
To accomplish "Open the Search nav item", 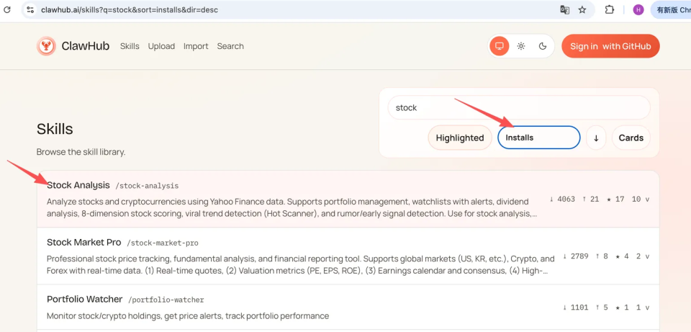I will (x=230, y=46).
